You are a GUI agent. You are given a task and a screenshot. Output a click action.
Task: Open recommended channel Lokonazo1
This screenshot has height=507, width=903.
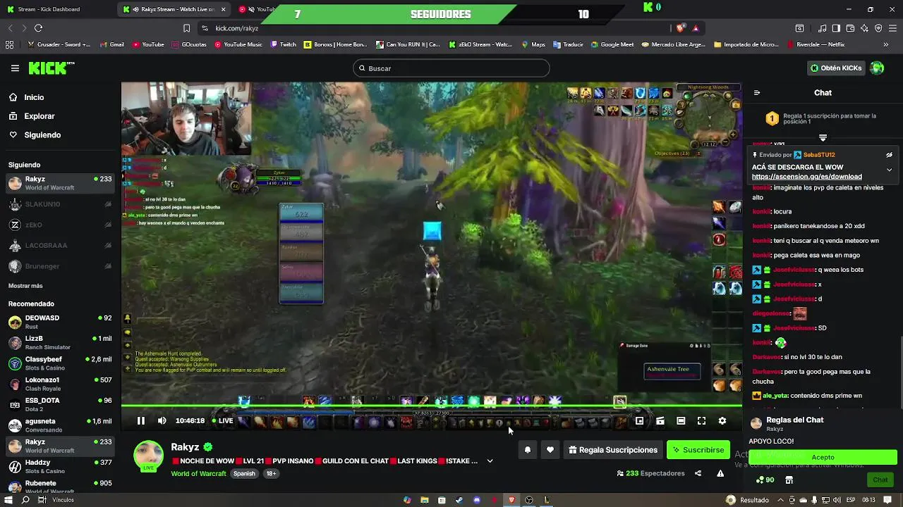click(x=60, y=384)
